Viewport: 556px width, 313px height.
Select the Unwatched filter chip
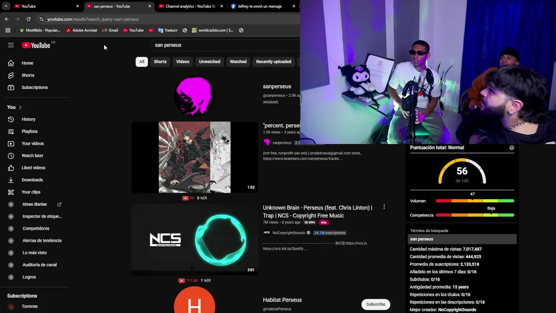tap(209, 62)
